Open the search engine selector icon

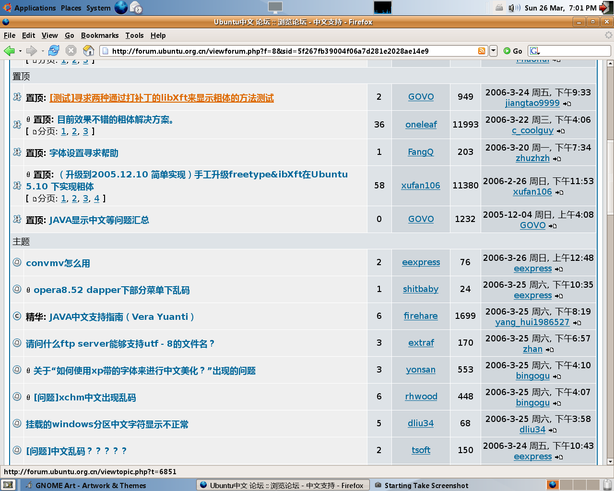(x=535, y=51)
